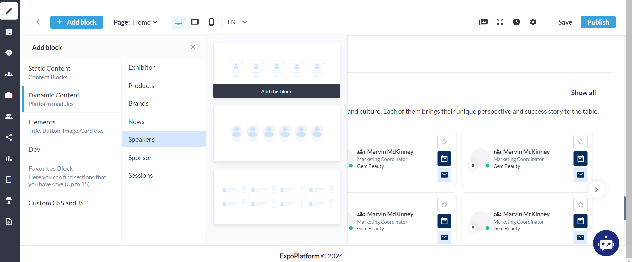Choose the Brands module
Image resolution: width=632 pixels, height=262 pixels.
point(164,103)
